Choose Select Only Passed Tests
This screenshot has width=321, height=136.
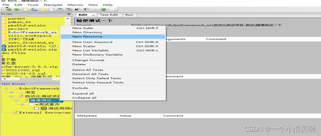113,82
